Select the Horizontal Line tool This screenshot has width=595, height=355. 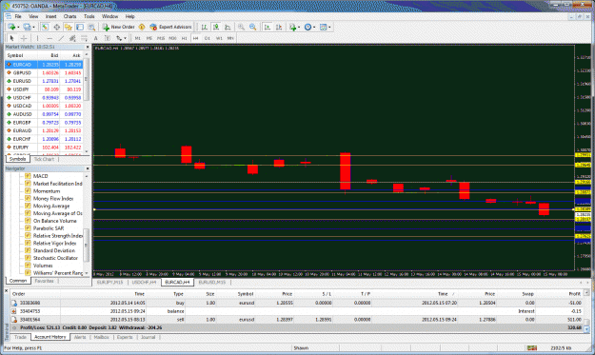click(49, 38)
